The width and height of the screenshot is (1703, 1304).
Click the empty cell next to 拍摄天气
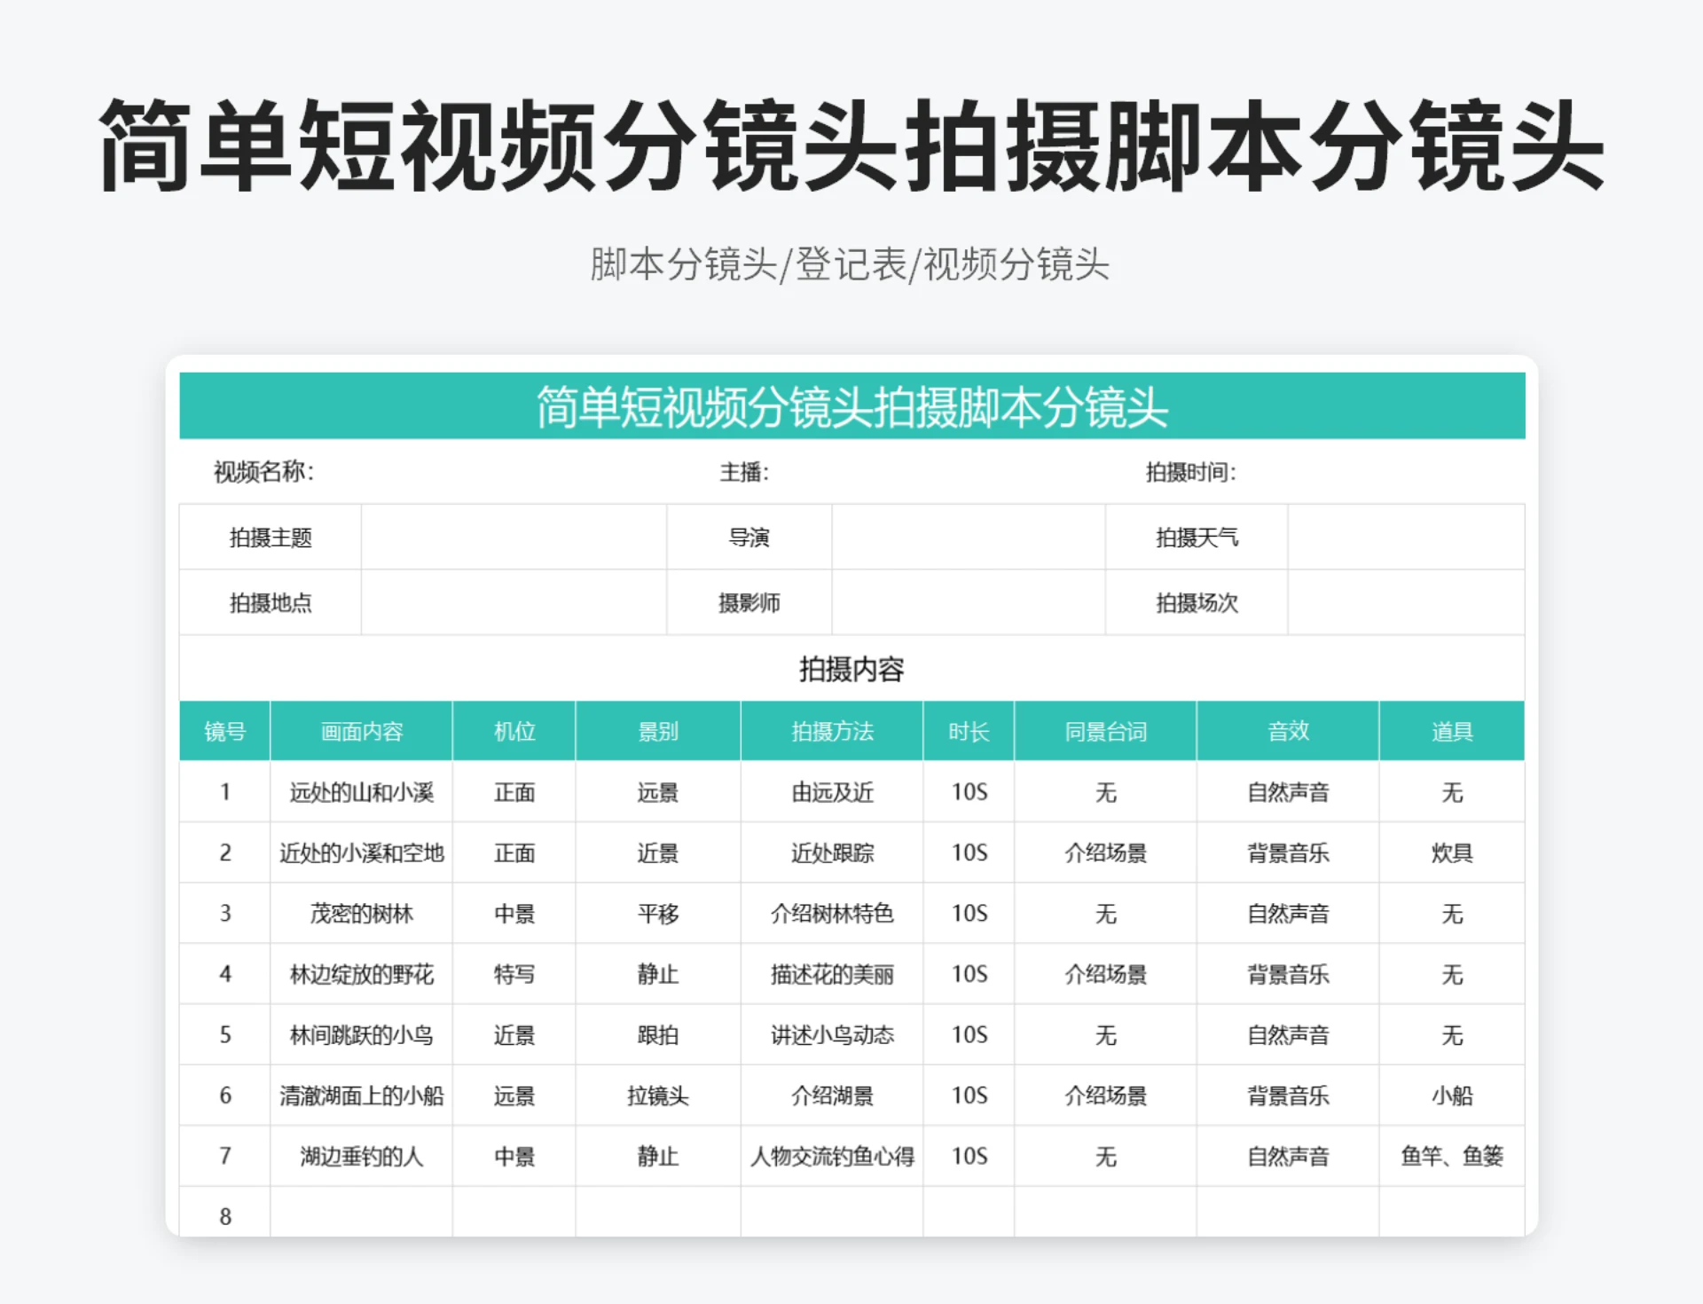(x=1406, y=537)
